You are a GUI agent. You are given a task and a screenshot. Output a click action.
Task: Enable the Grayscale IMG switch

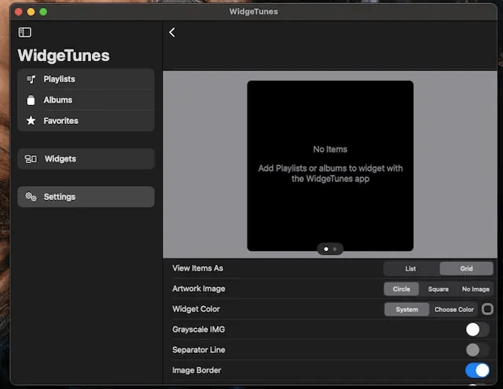477,329
